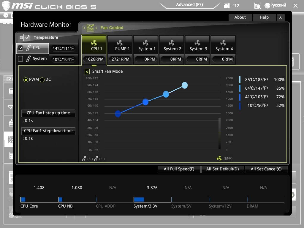Image resolution: width=304 pixels, height=228 pixels.
Task: Click the 52% fan speed value
Action: [x=280, y=106]
